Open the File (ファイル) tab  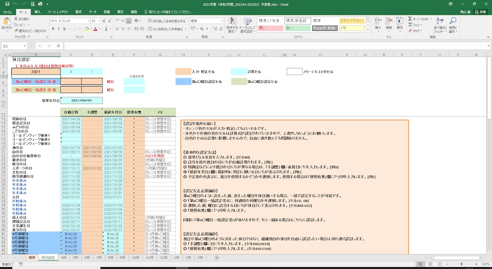7,12
